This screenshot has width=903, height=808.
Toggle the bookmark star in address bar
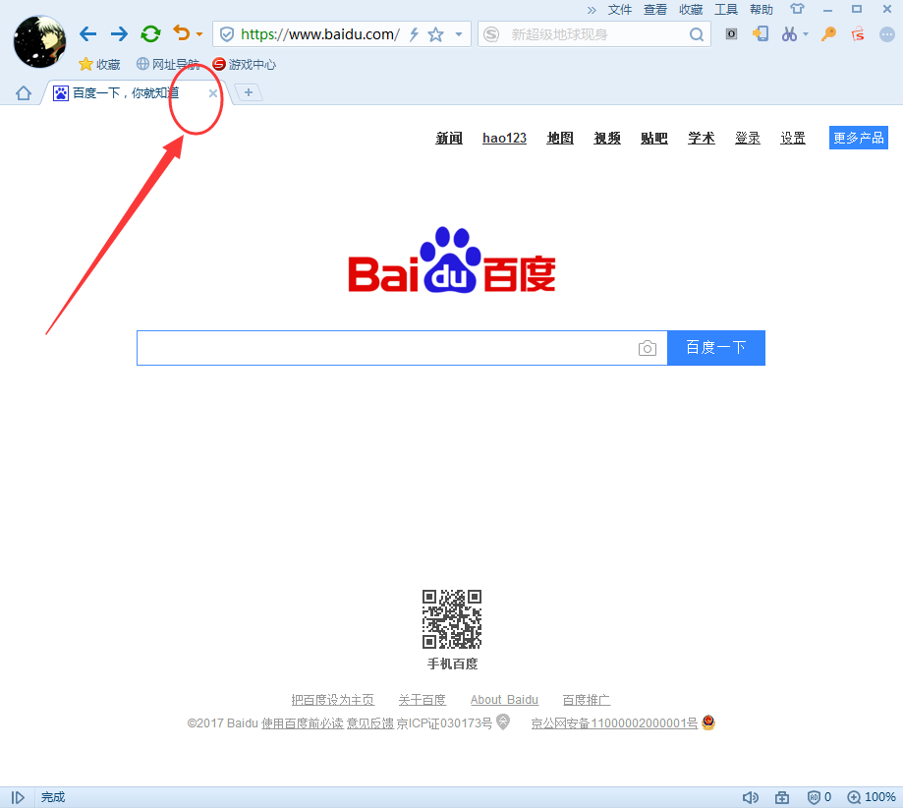pyautogui.click(x=433, y=33)
